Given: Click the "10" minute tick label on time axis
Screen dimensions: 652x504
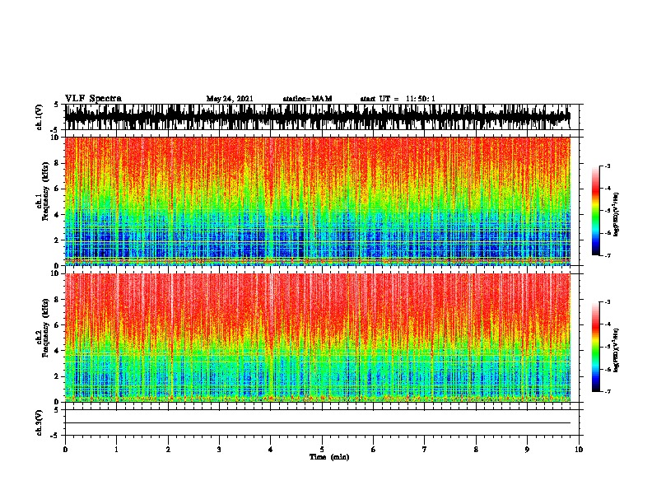Looking at the screenshot, I should coord(579,450).
